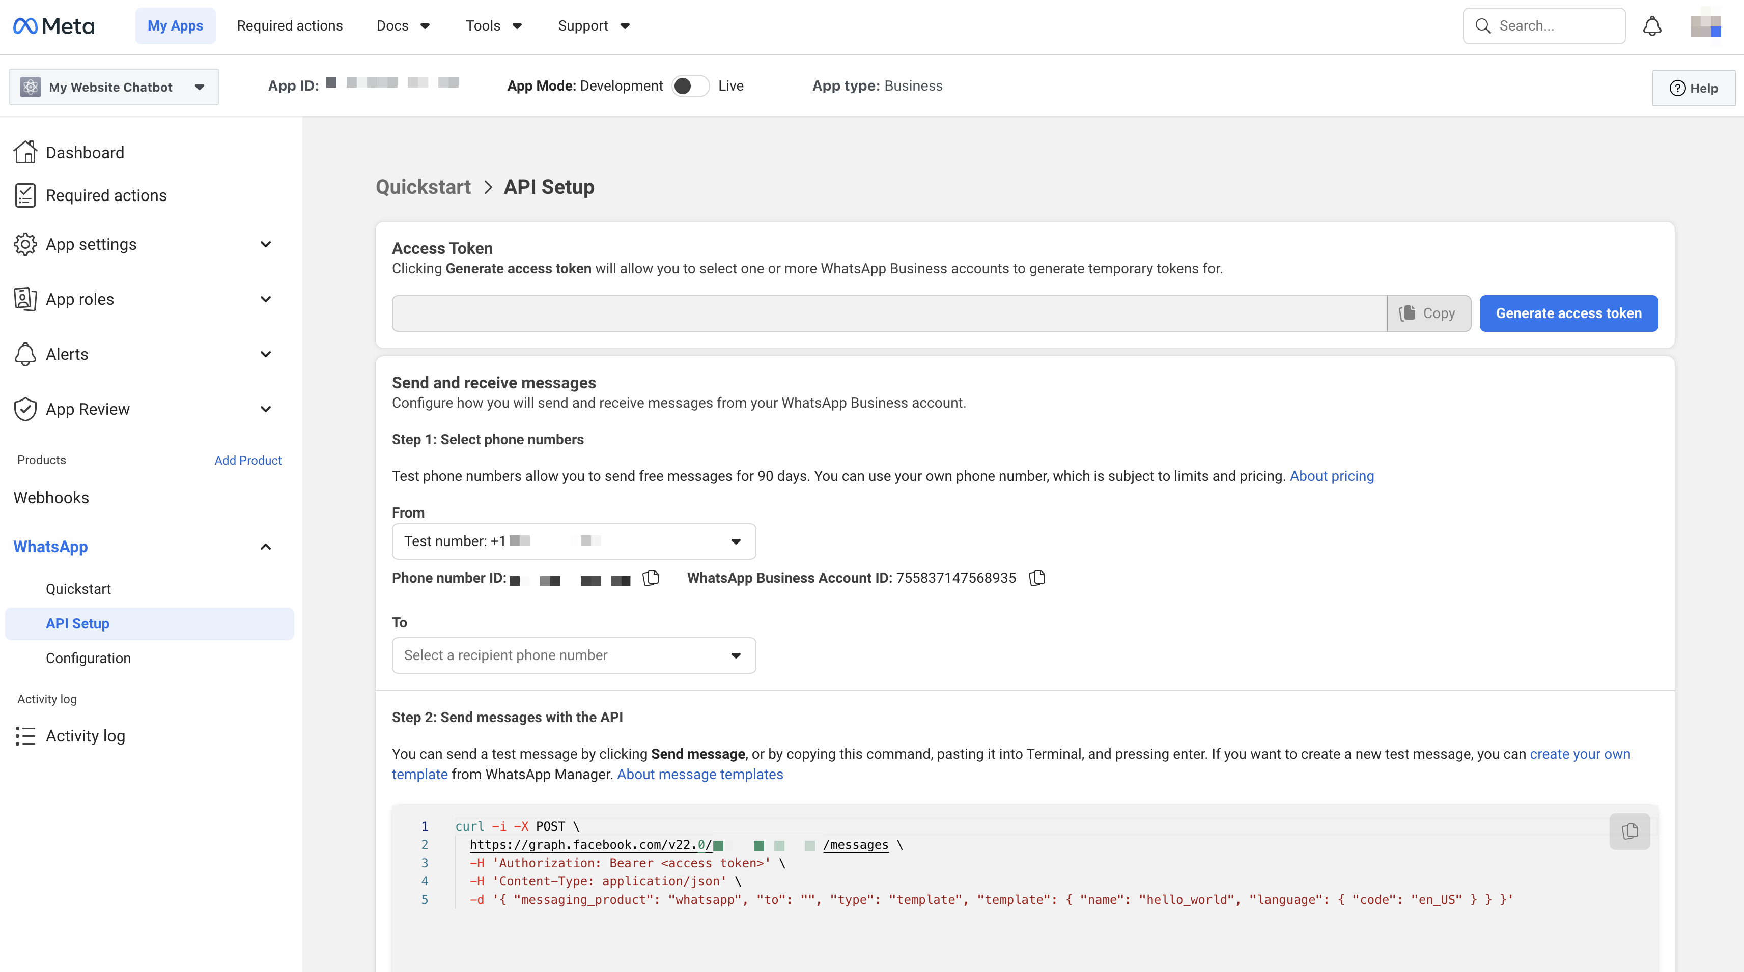Click the Meta logo
Viewport: 1744px width, 972px height.
[x=54, y=26]
